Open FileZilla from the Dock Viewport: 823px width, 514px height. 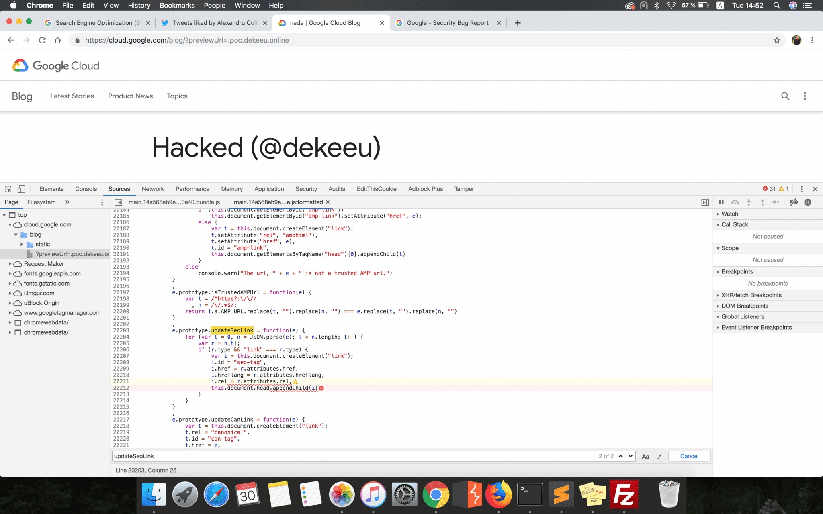[x=624, y=494]
